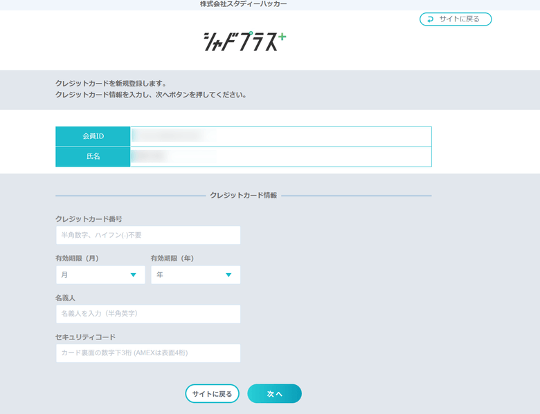Click the クレジットカード情報 section heading
Viewport: 540px width, 414px height.
[244, 196]
